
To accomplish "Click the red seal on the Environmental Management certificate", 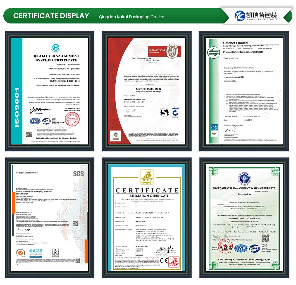I will [225, 246].
